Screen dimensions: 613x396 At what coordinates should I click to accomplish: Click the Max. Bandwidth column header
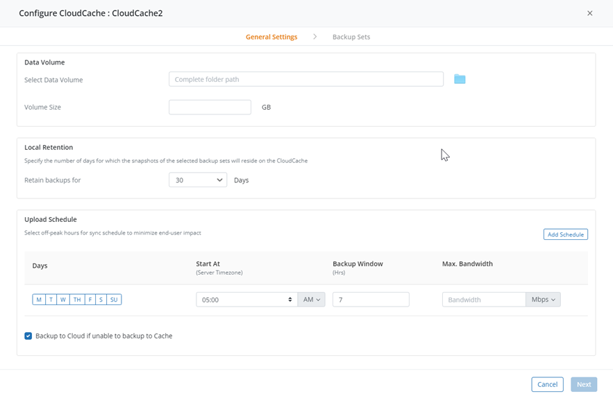click(x=467, y=264)
